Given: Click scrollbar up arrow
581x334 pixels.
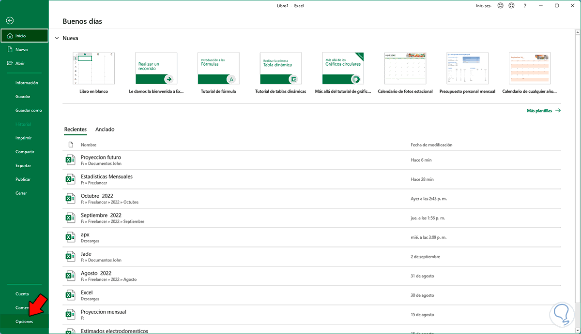Looking at the screenshot, I should pos(577,33).
